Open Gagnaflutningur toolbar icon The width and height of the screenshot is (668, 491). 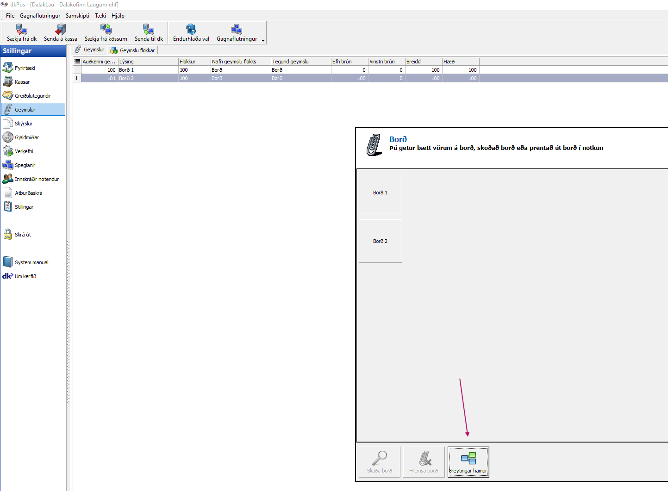237,30
